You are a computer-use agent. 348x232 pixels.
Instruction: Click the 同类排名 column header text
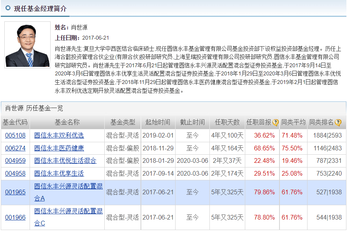tap(322, 122)
